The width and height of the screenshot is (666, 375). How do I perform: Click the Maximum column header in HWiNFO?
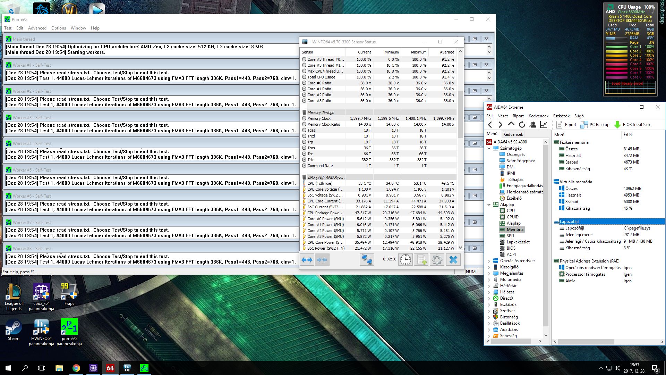click(x=415, y=52)
